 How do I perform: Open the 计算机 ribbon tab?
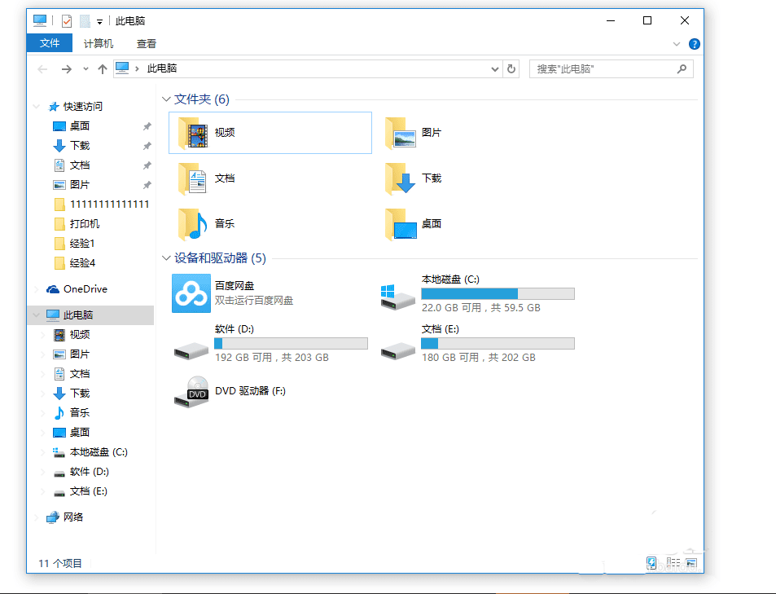99,44
